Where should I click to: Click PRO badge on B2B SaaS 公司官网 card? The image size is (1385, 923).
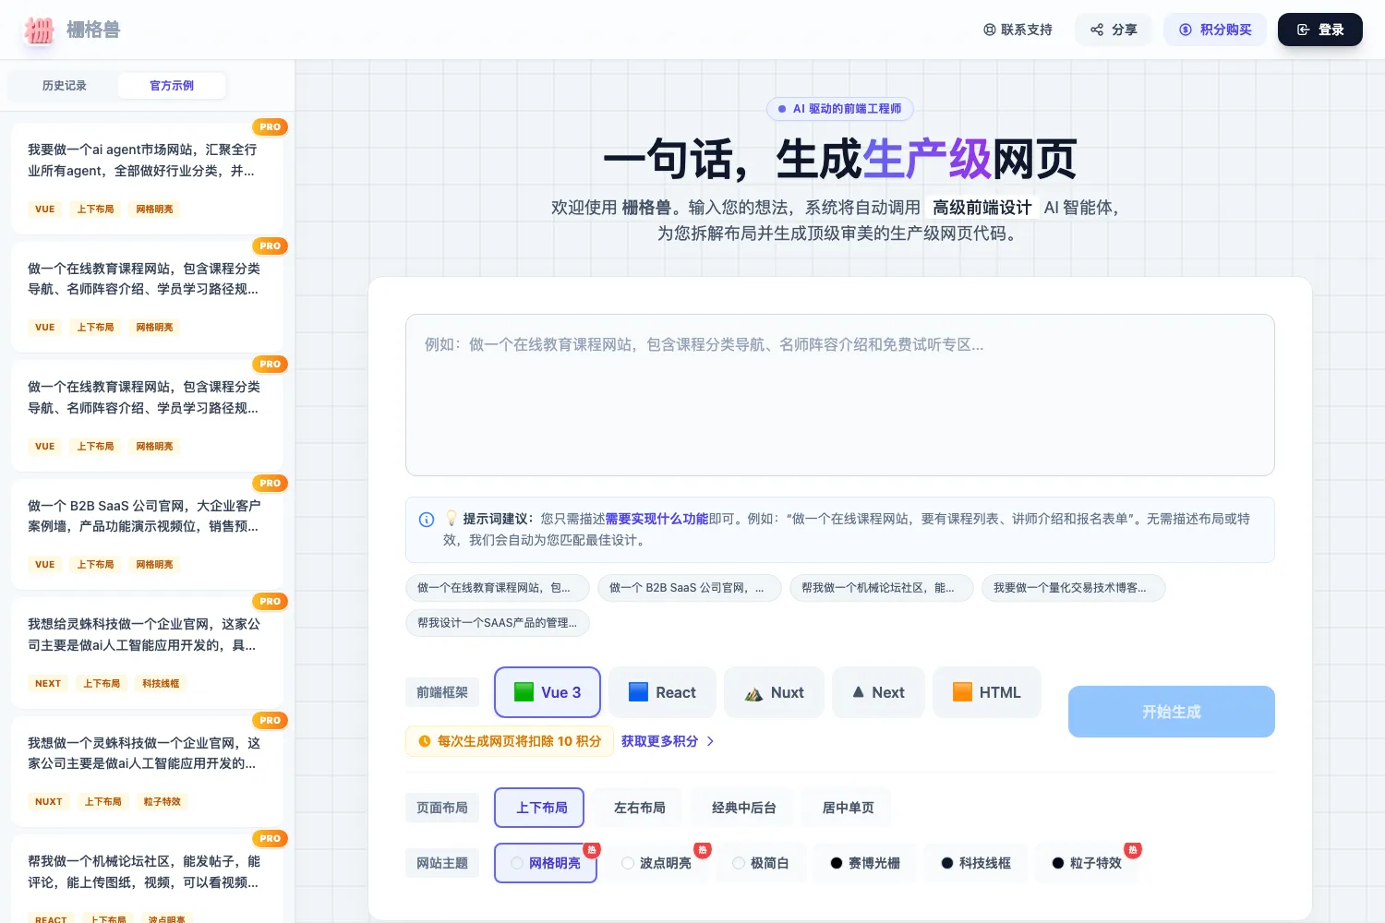pyautogui.click(x=271, y=484)
